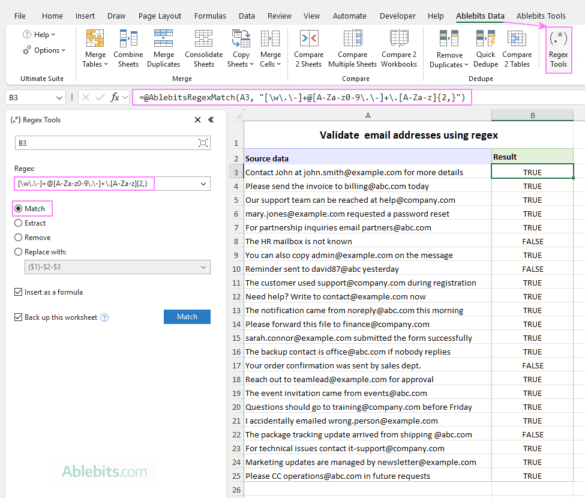Select the 'The HR mailbox is not known' cell
This screenshot has width=585, height=498.
pos(367,241)
